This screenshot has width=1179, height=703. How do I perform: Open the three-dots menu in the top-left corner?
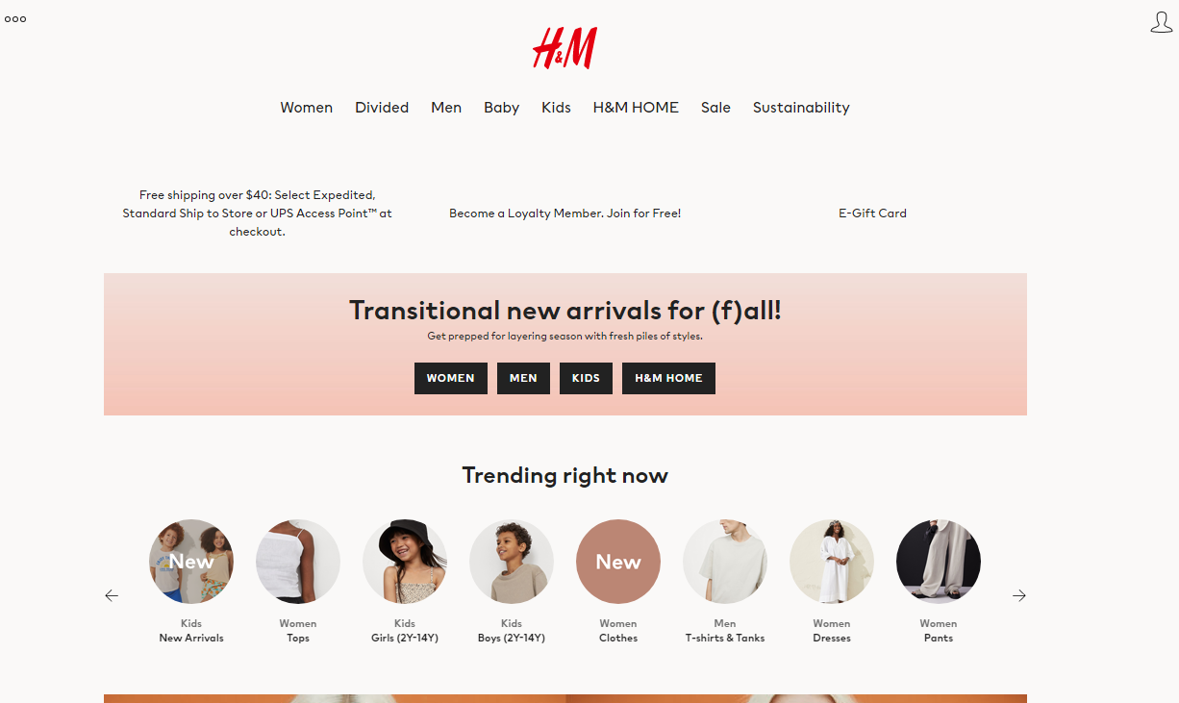click(x=15, y=19)
